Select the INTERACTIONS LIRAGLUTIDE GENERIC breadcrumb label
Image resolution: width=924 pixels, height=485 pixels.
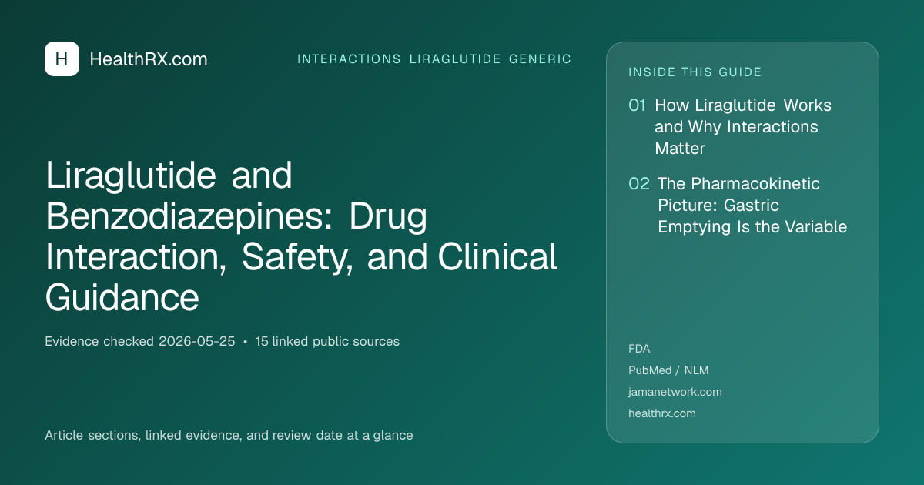pyautogui.click(x=434, y=59)
